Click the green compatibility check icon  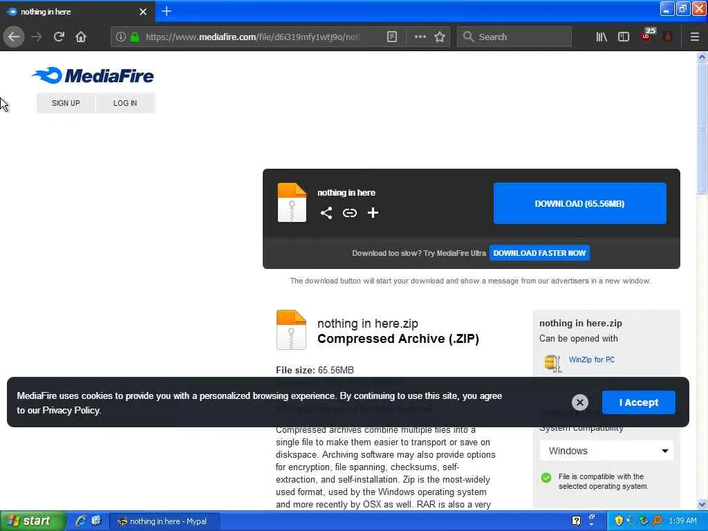coord(546,477)
